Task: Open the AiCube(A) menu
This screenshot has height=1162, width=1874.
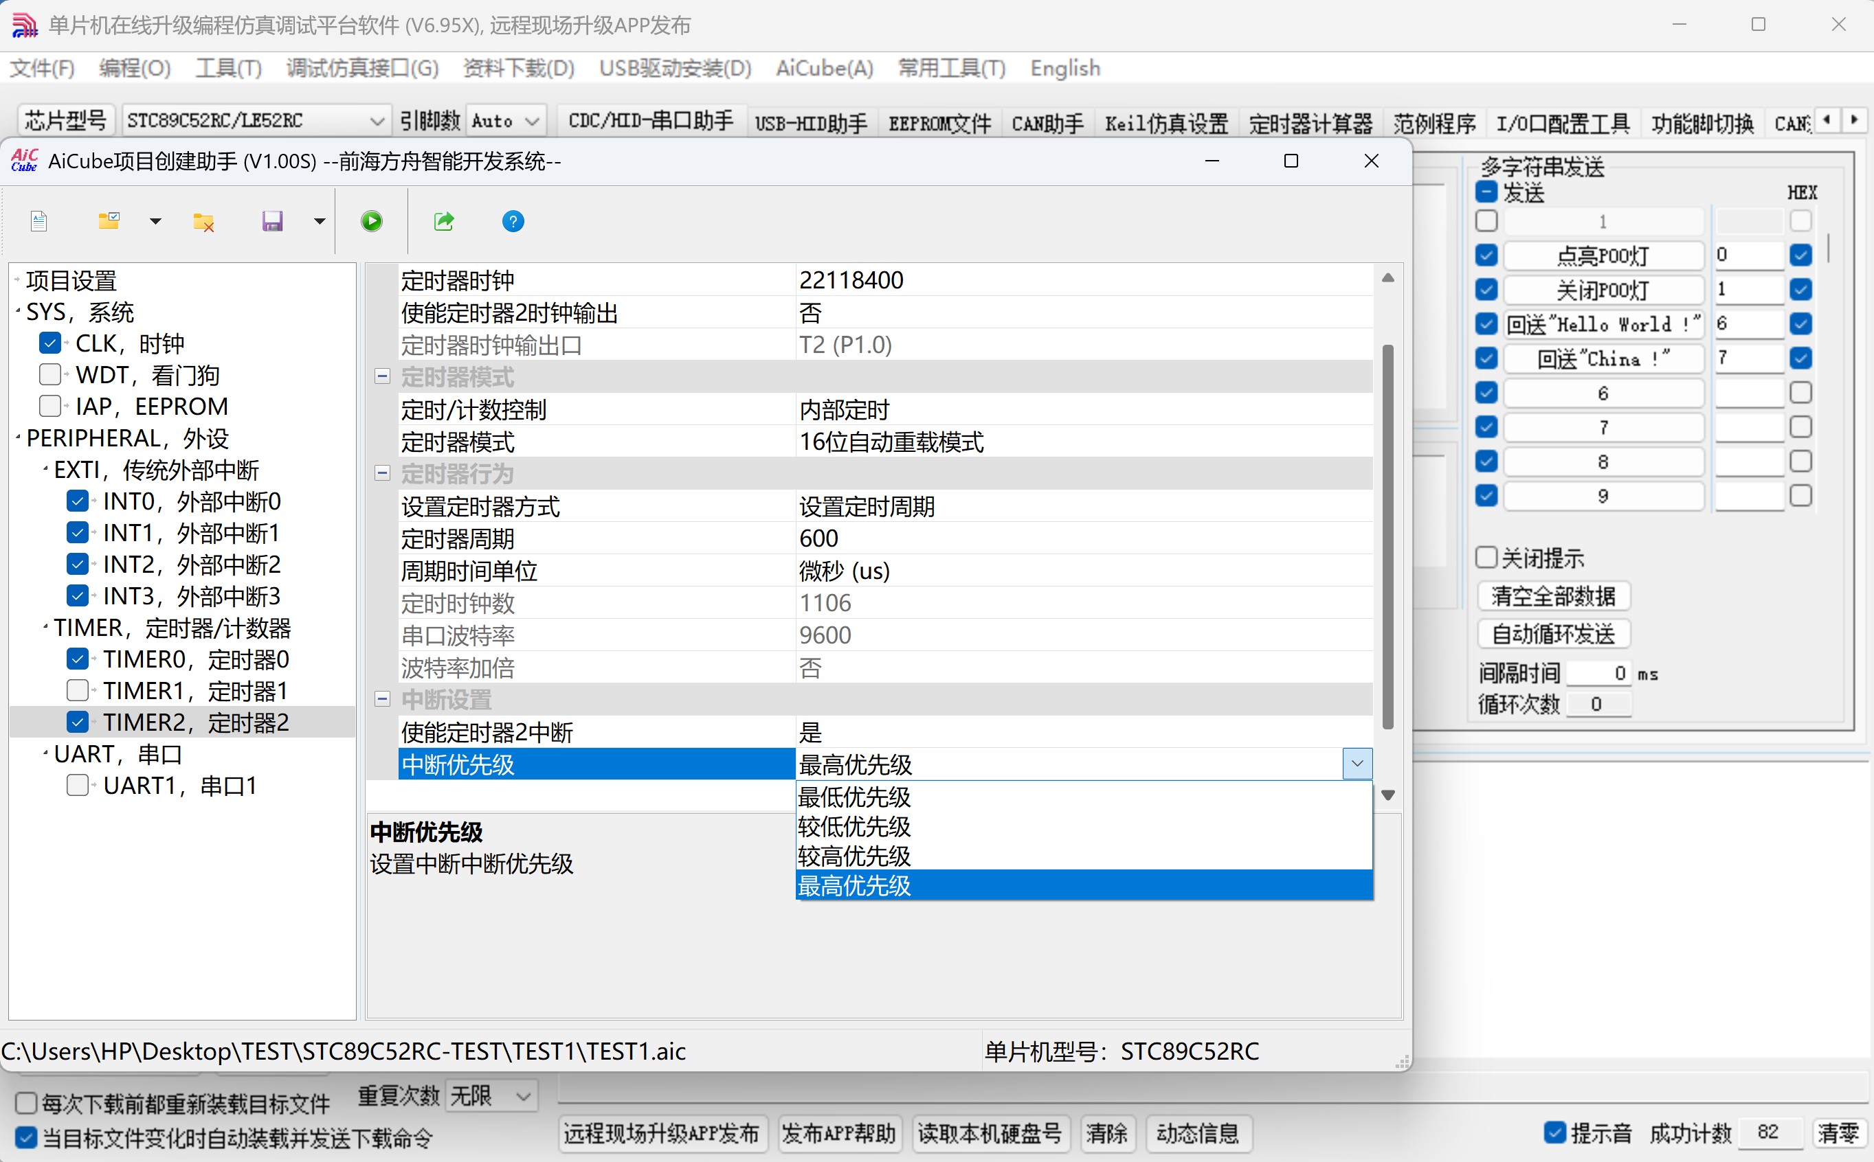Action: point(825,69)
